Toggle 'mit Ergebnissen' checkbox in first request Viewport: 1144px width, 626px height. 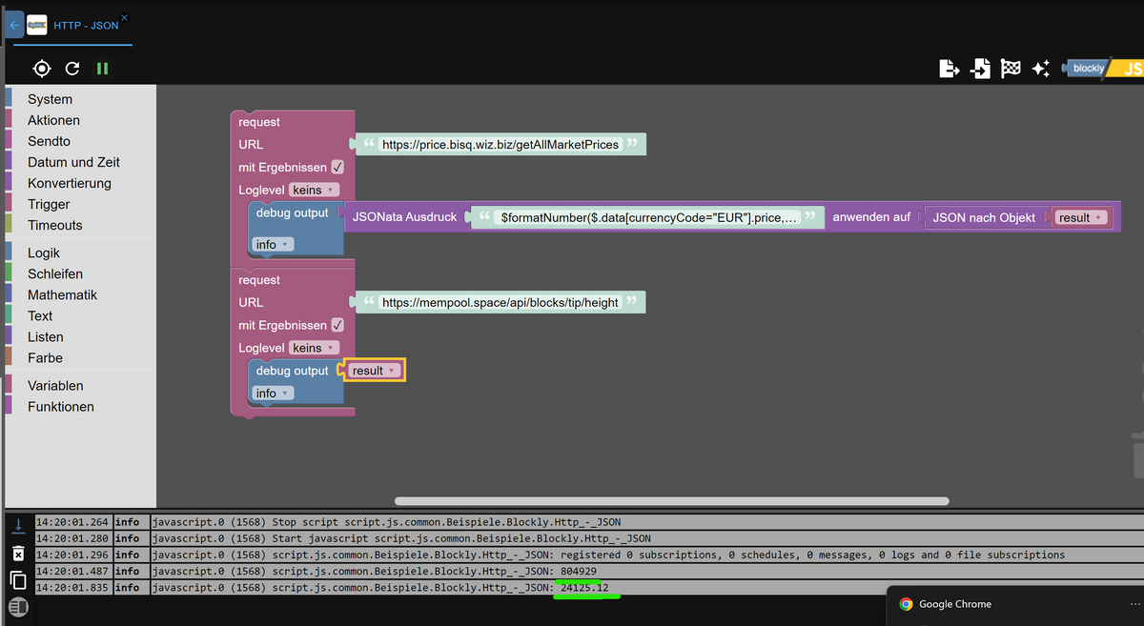tap(337, 167)
